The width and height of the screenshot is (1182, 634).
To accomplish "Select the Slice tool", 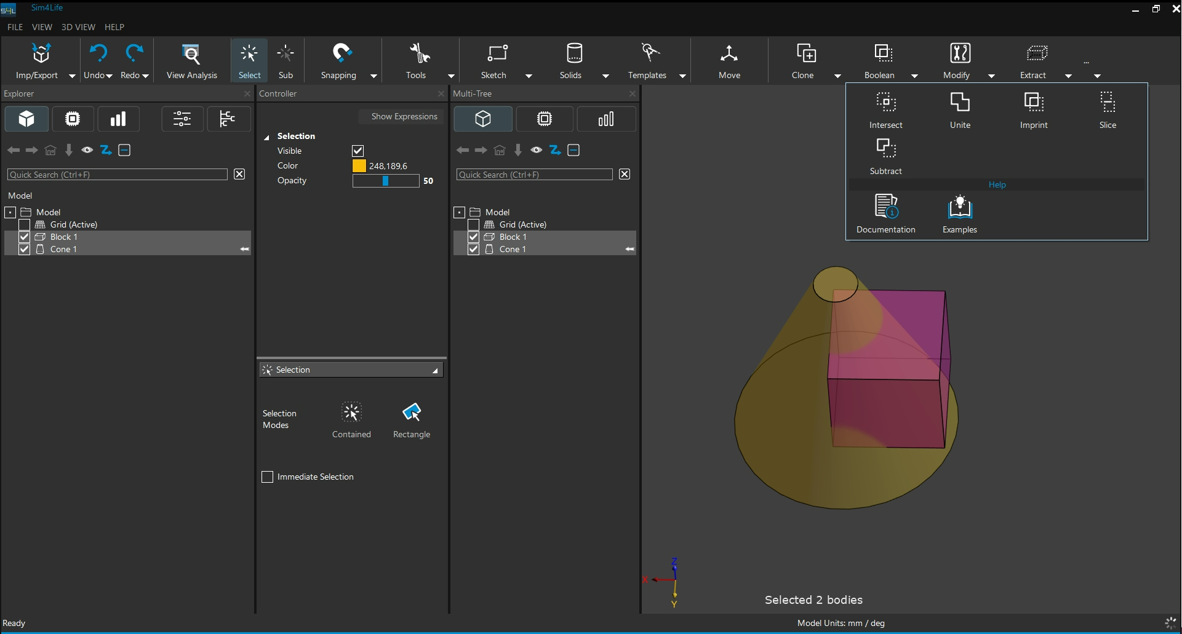I will 1107,103.
